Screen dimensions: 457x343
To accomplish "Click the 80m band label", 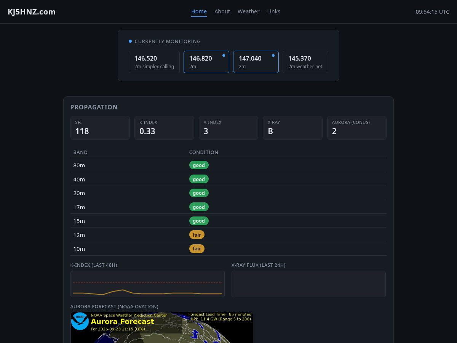I will point(79,165).
